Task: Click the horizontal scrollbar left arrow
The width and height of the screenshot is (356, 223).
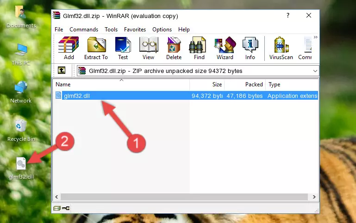Action: 56,197
